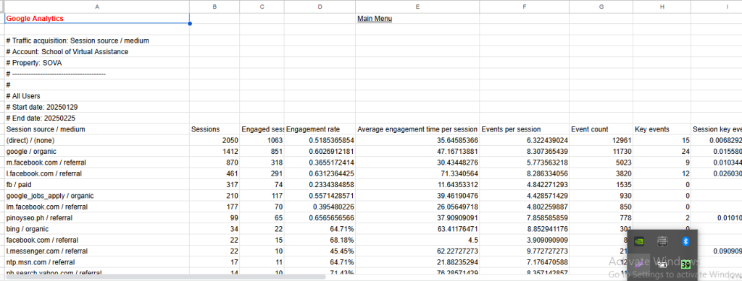Select column B header
Screen dimensions: 742x281
[214, 7]
